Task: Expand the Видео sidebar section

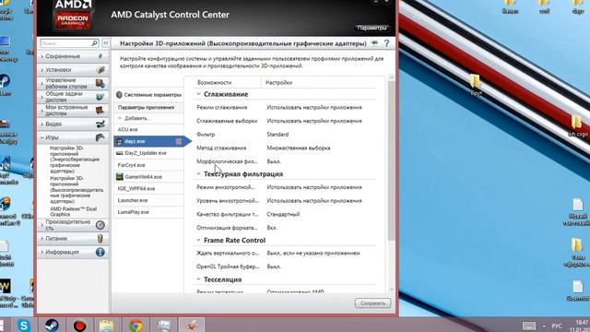Action: click(42, 125)
